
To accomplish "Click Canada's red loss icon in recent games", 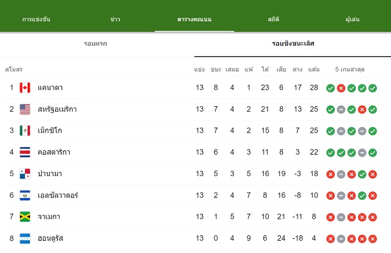I will click(x=341, y=88).
